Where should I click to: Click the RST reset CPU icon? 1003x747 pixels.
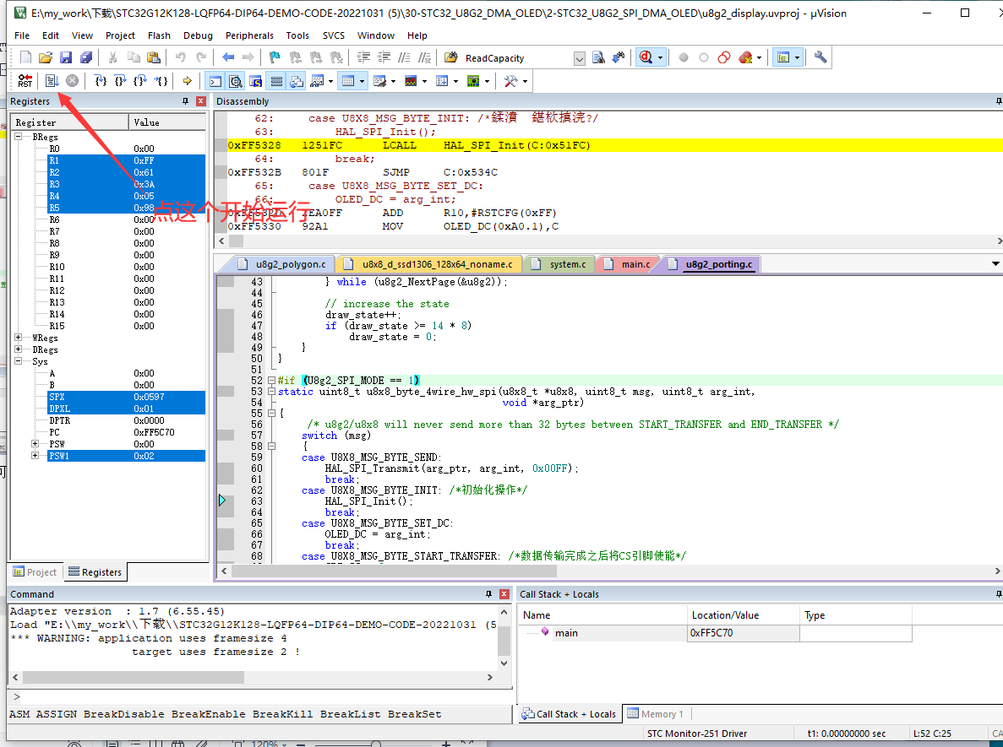(25, 81)
